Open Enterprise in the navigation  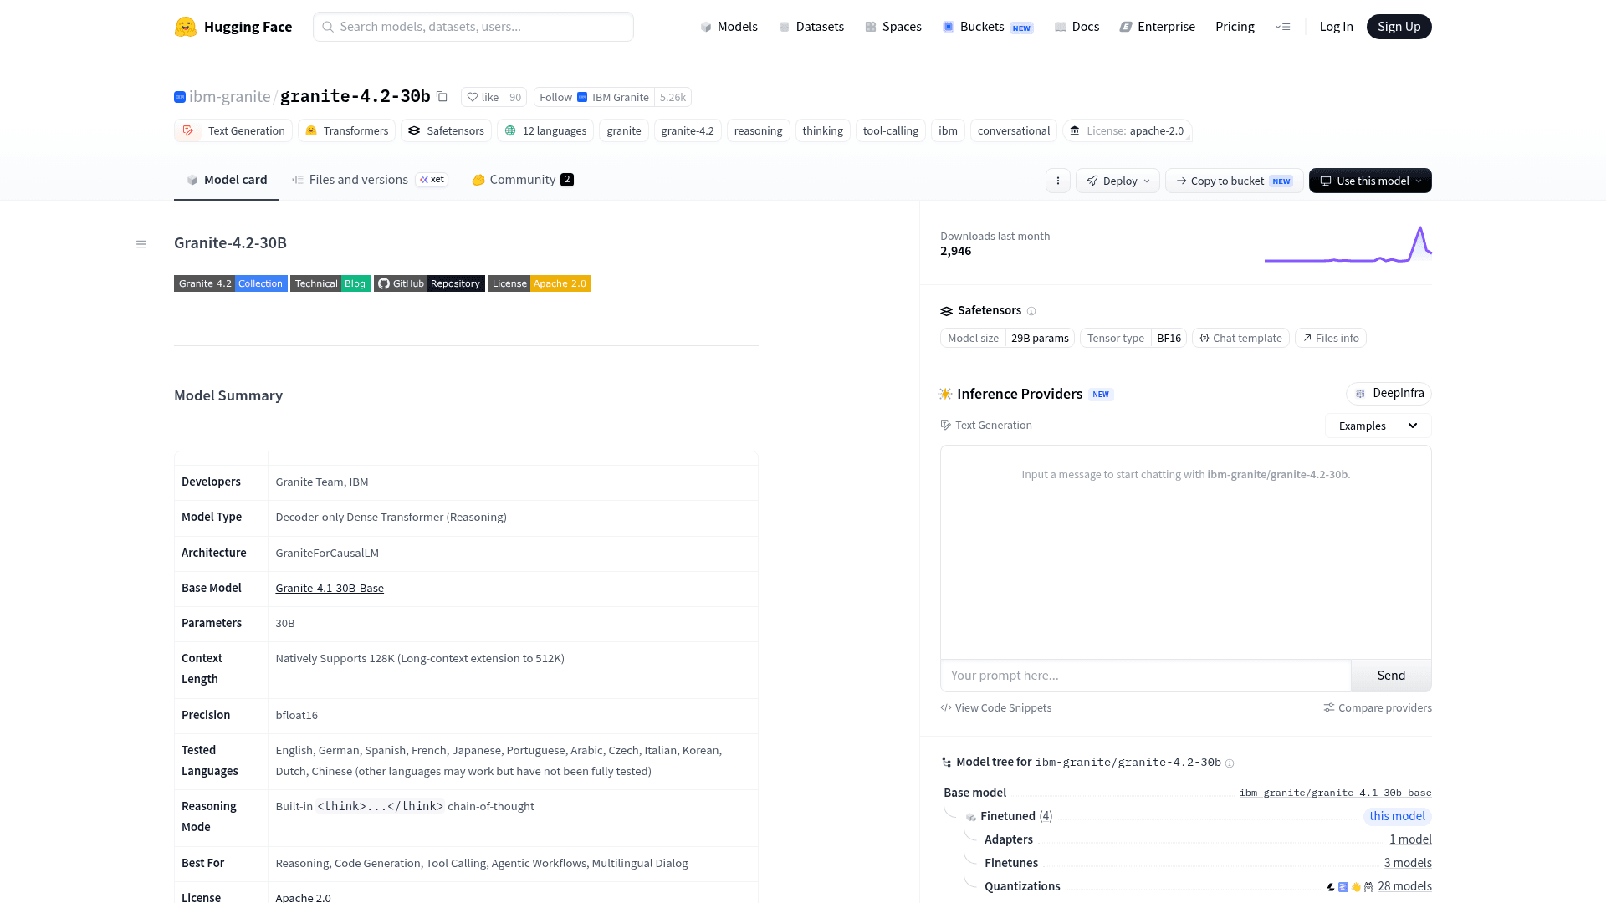[1158, 27]
